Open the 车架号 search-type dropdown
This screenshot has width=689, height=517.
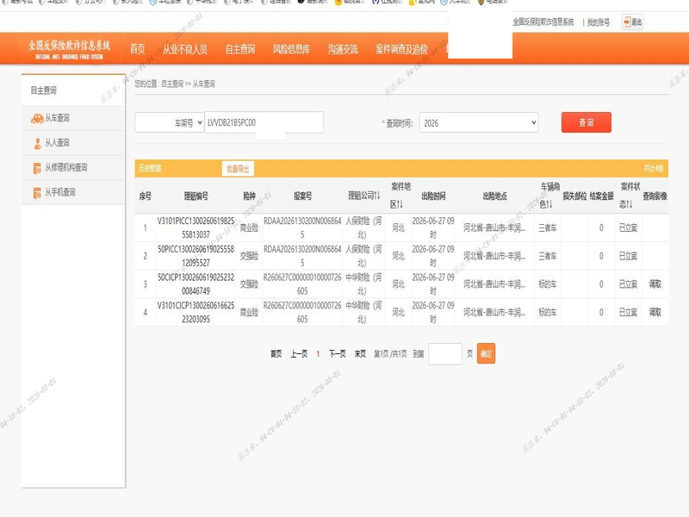coord(170,122)
